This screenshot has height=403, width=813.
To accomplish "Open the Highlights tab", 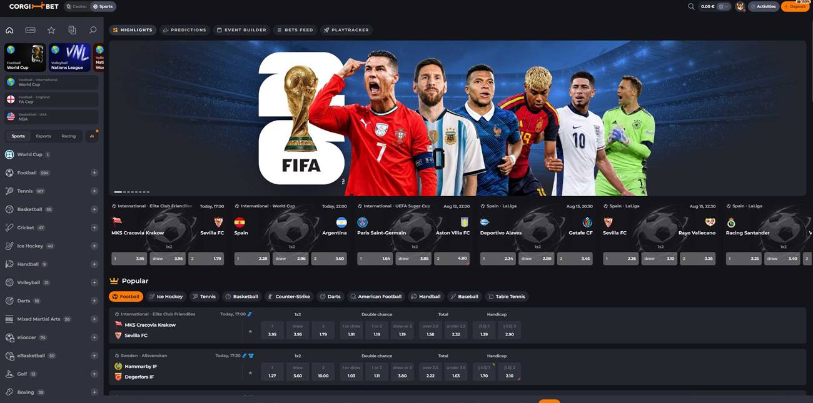I will tap(133, 30).
